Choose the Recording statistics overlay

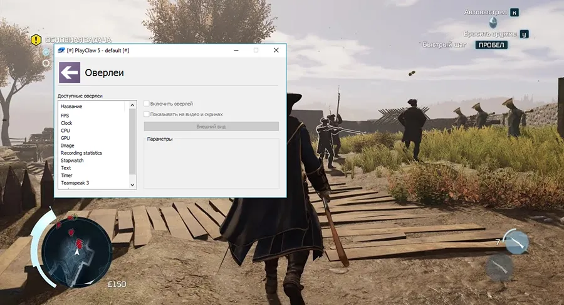(81, 153)
